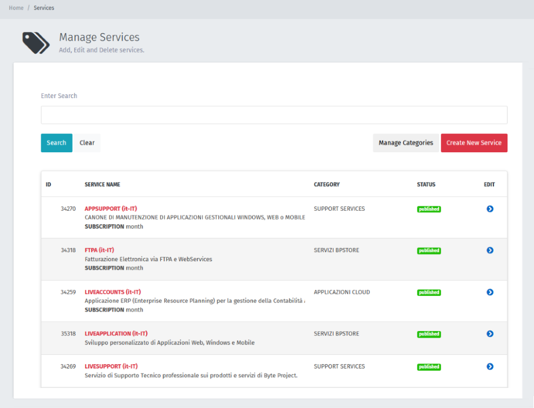Screen dimensions: 534x408
Task: Click SUPPORT SERVICES category in APPSUPPORT row
Action: tap(339, 209)
